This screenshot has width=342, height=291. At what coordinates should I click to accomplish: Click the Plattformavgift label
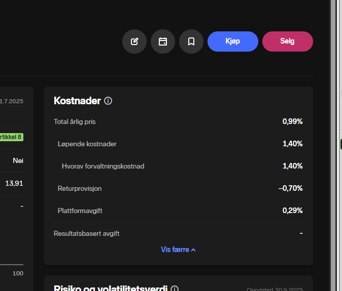80,211
